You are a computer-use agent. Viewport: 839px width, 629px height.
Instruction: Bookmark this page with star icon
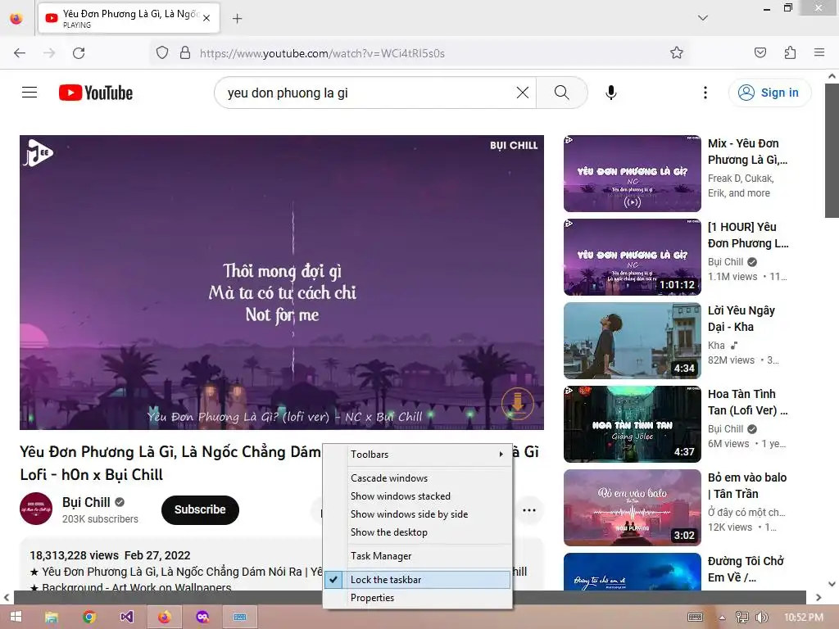[676, 53]
